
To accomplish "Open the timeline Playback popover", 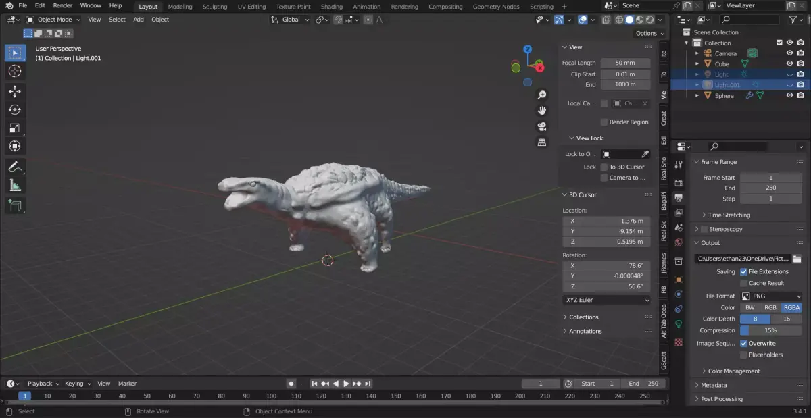I will pos(43,383).
